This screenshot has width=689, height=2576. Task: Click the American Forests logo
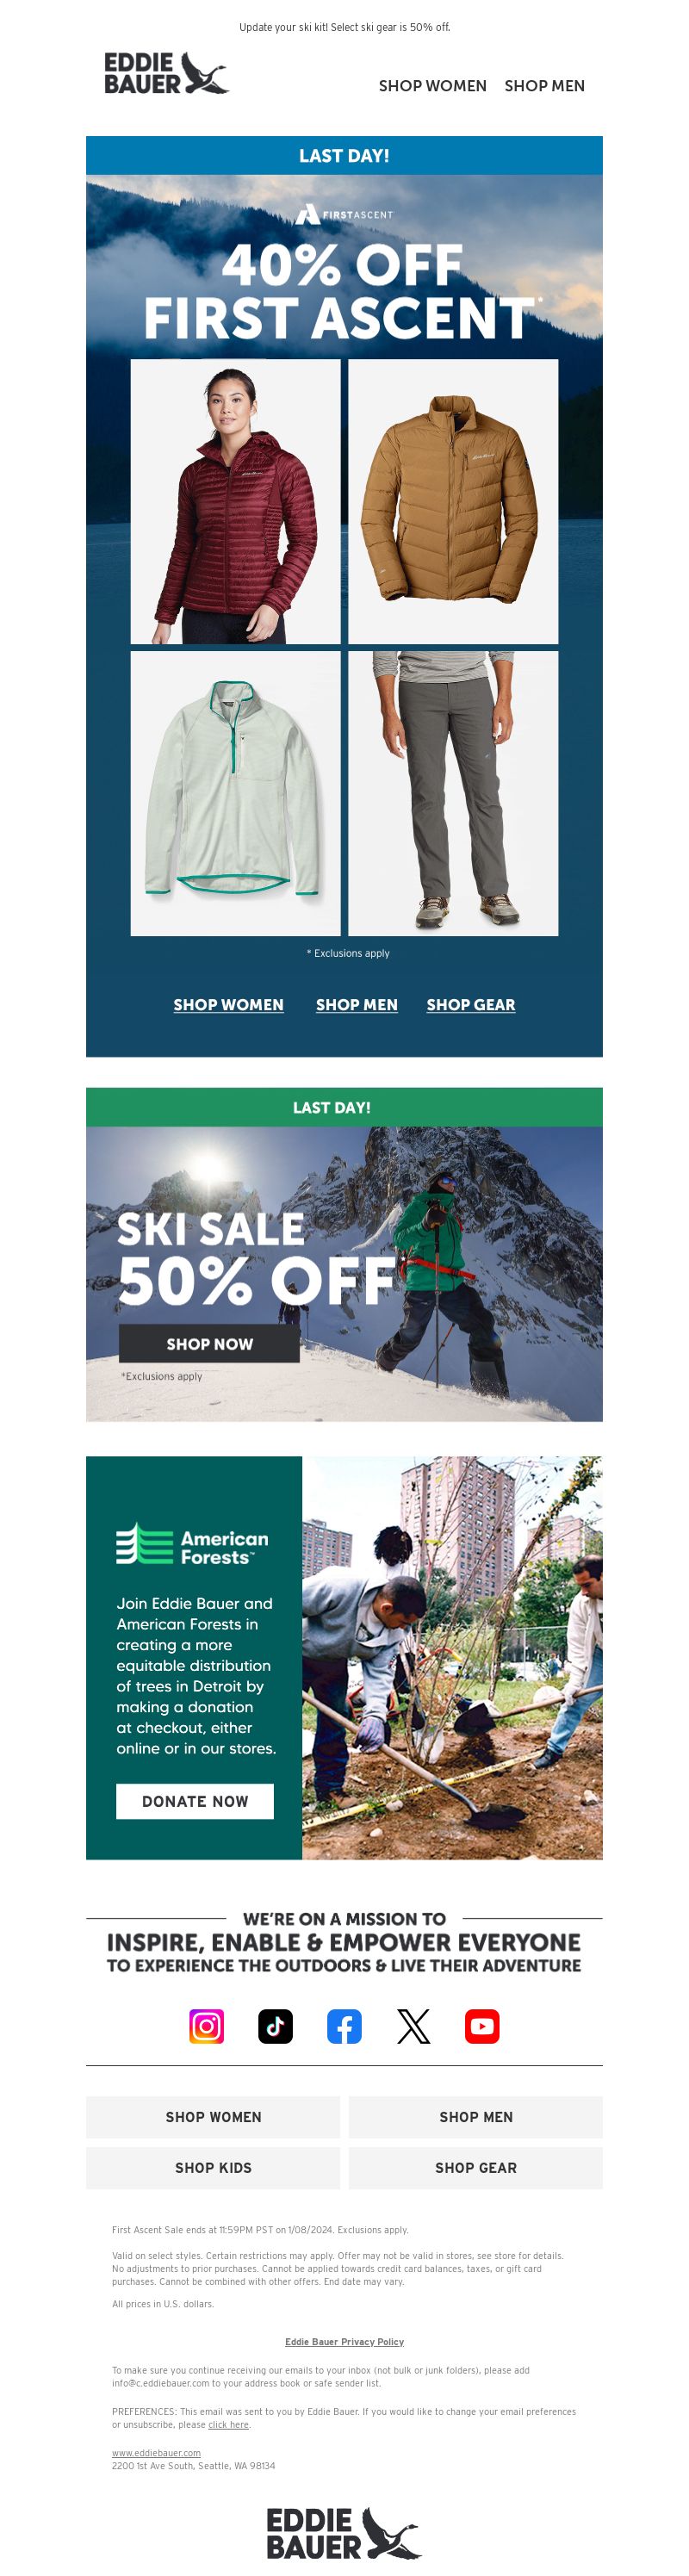click(x=193, y=1545)
